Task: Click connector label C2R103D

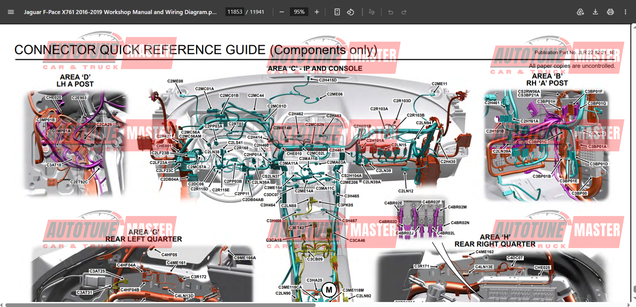Action: [402, 101]
